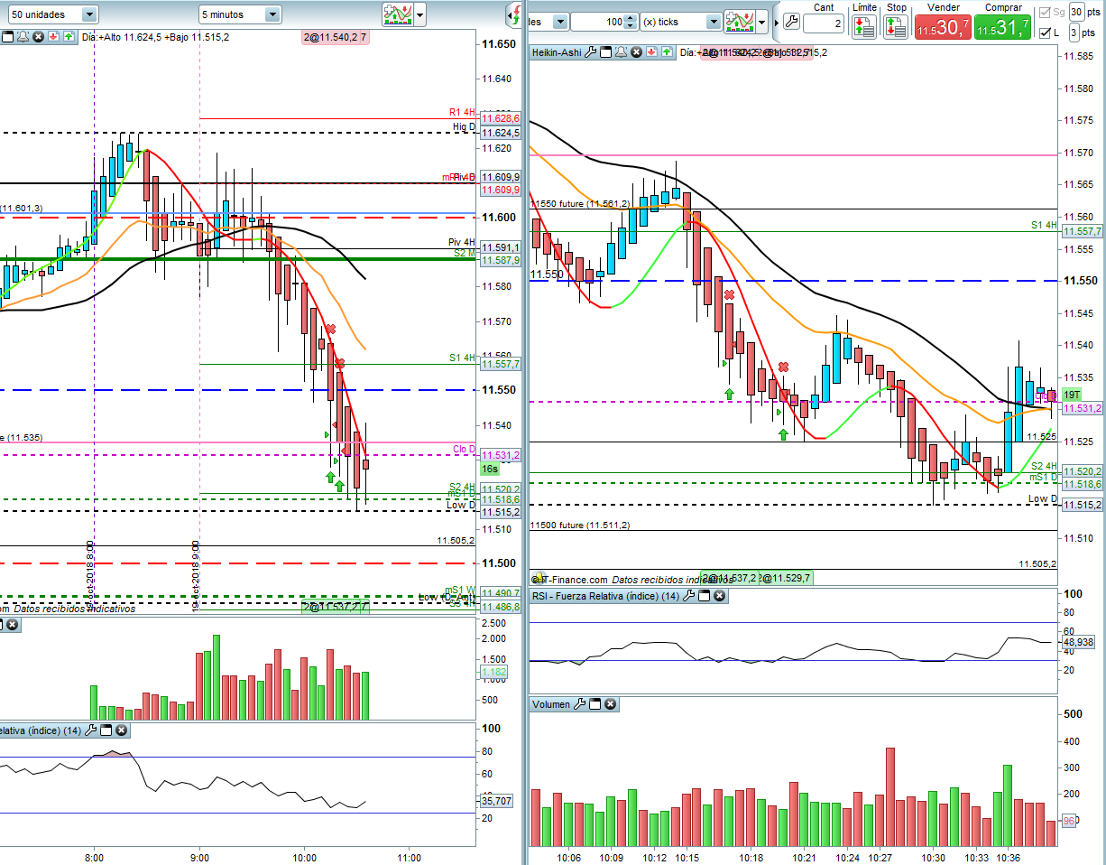Expand indicators arrow in right chart toolbar

click(x=762, y=21)
